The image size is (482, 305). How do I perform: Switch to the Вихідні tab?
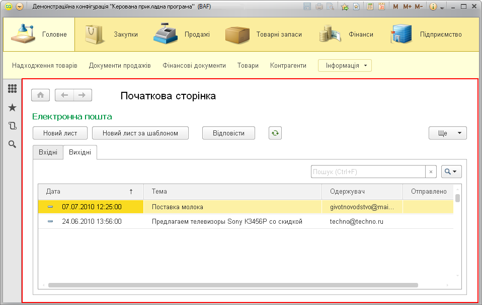pyautogui.click(x=80, y=152)
